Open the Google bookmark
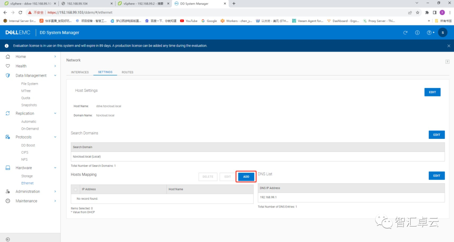 pyautogui.click(x=209, y=21)
